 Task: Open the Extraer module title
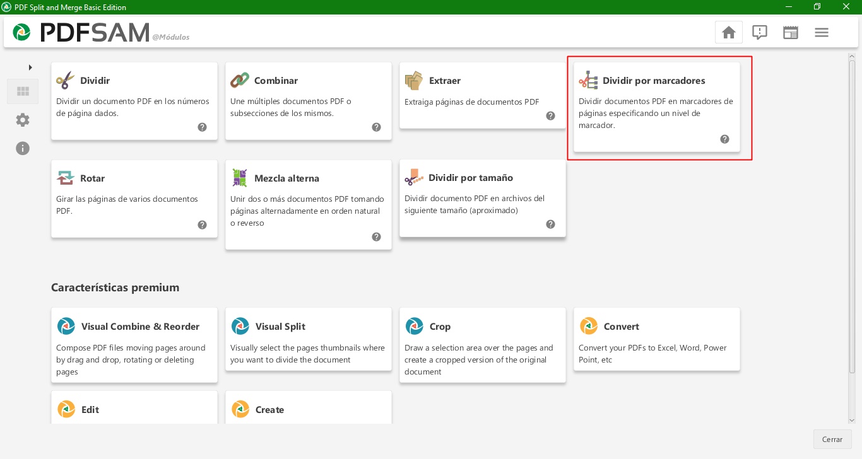click(x=445, y=81)
